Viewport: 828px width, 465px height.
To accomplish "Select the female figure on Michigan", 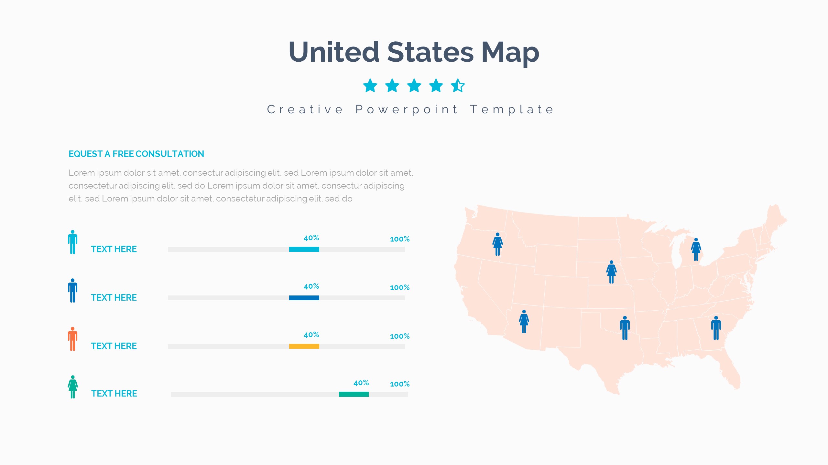I will pos(696,249).
